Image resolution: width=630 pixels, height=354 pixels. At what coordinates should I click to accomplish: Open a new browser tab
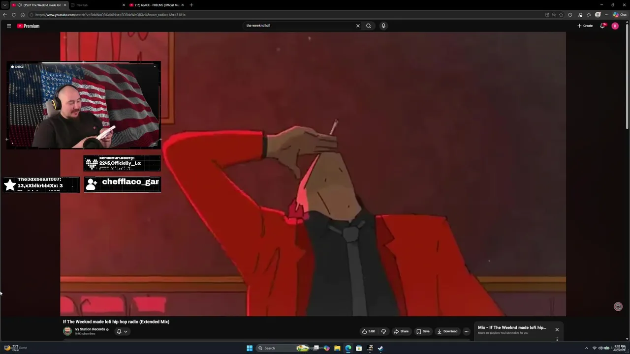pos(191,5)
